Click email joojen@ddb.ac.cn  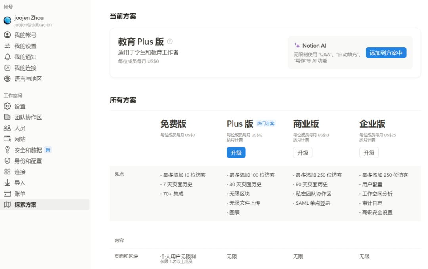coord(33,25)
